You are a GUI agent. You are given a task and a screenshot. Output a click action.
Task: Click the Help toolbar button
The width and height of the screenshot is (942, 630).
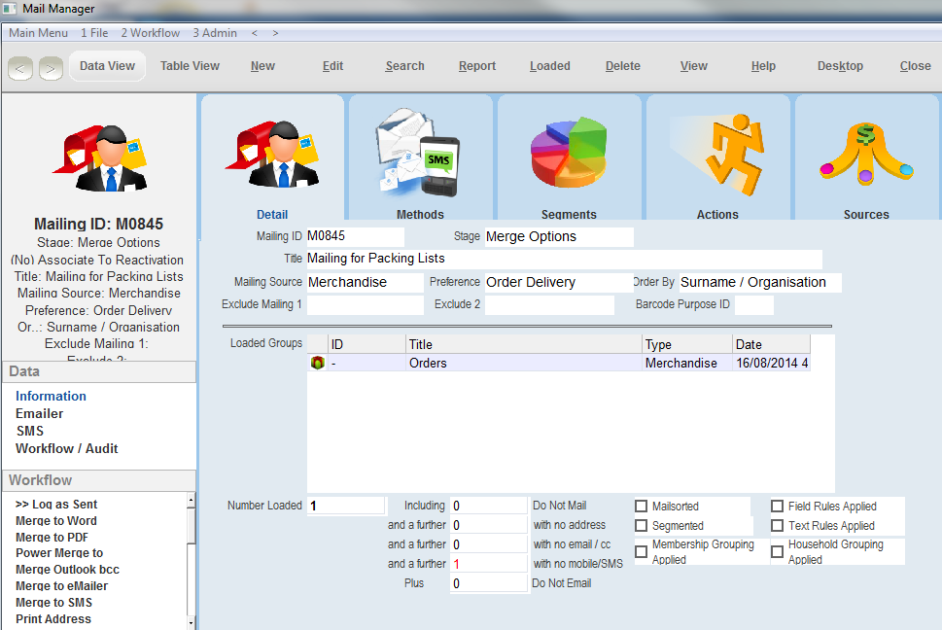click(x=763, y=66)
